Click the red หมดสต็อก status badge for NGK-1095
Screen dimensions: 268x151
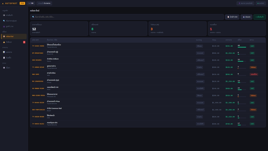point(254,74)
